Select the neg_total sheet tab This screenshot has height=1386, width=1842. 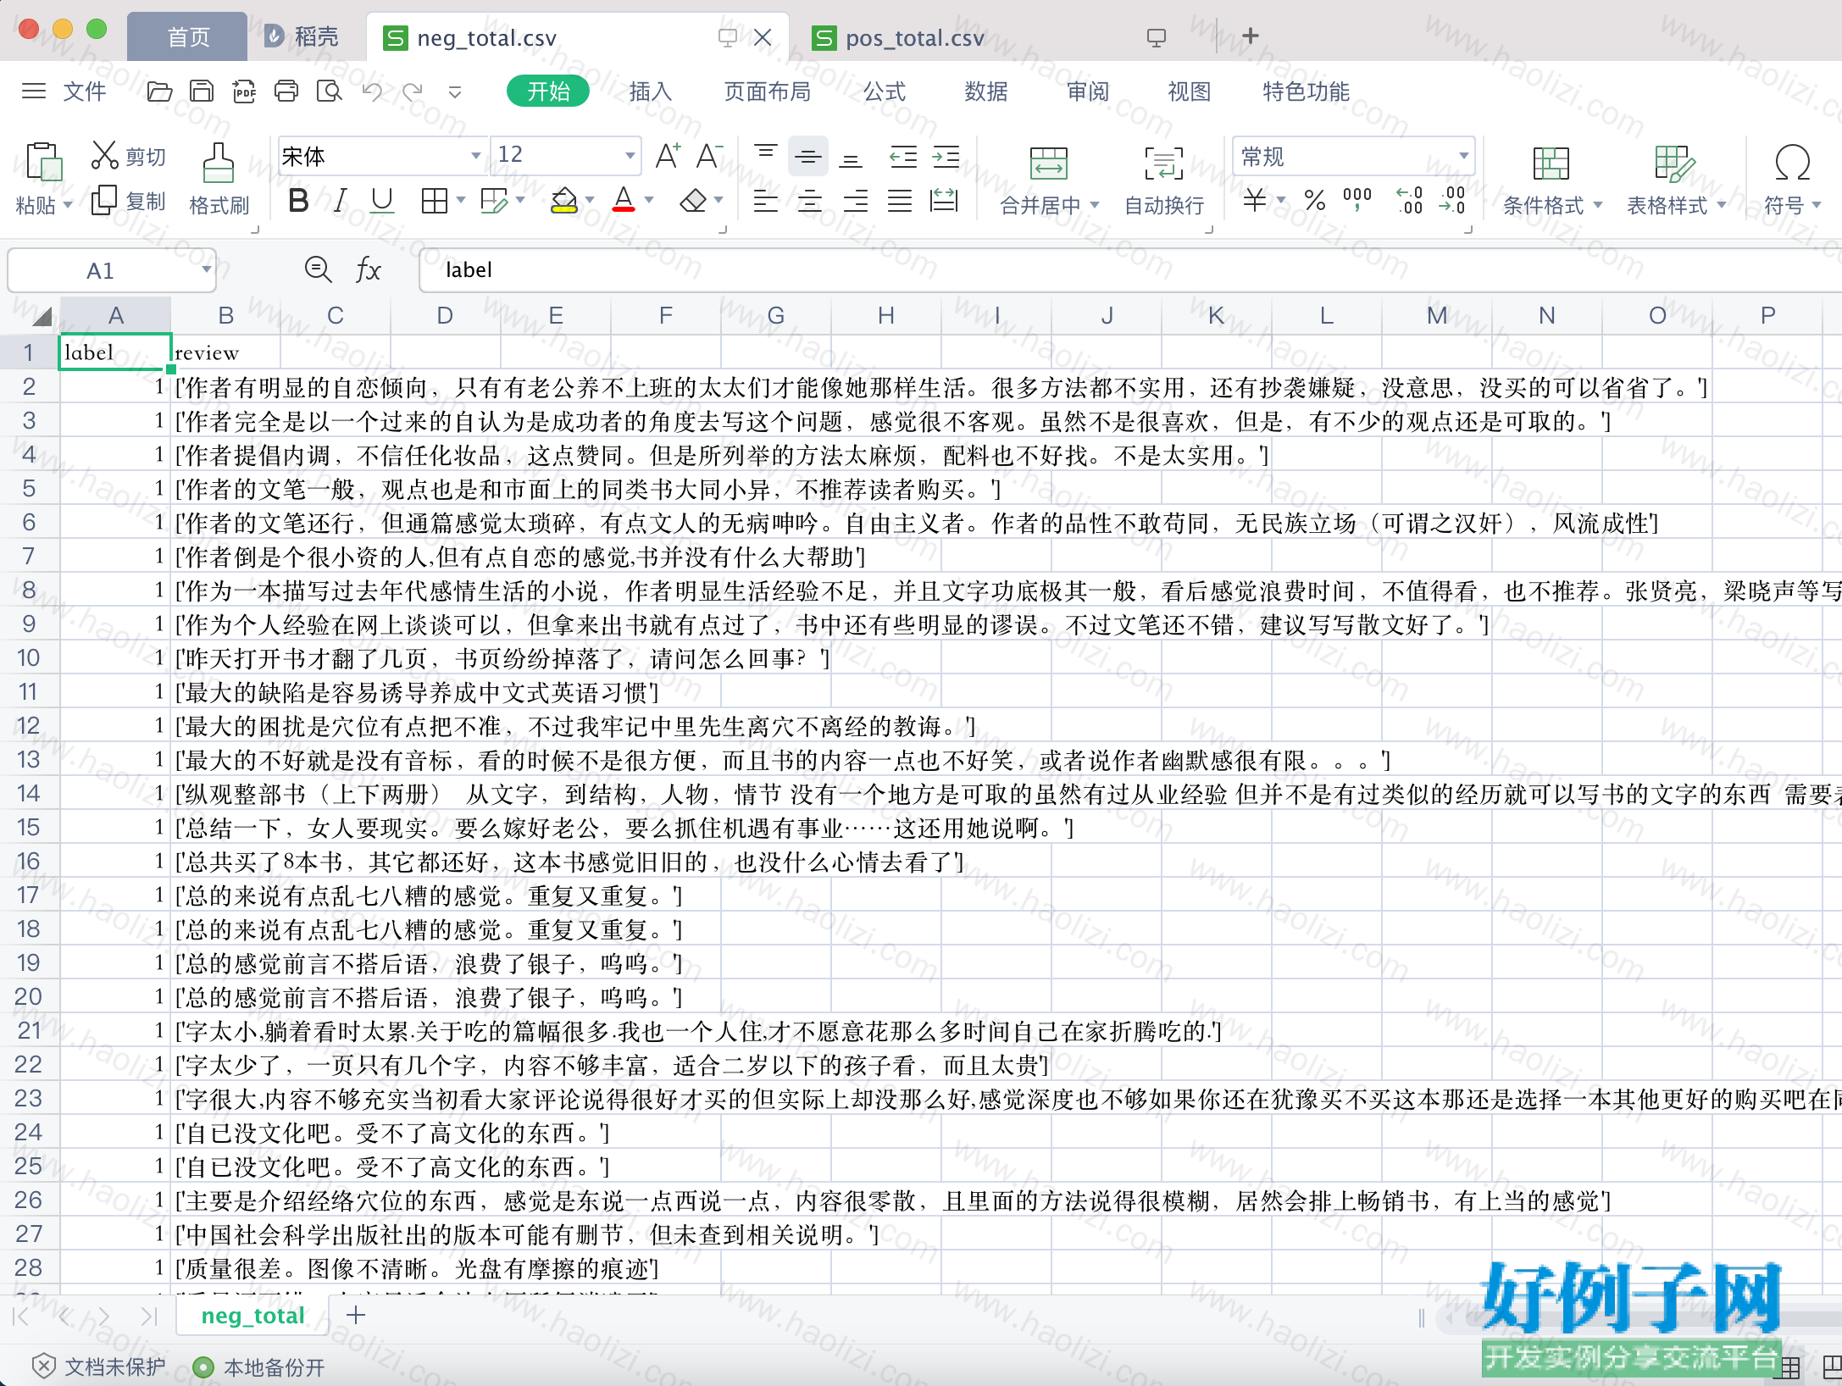(x=252, y=1316)
